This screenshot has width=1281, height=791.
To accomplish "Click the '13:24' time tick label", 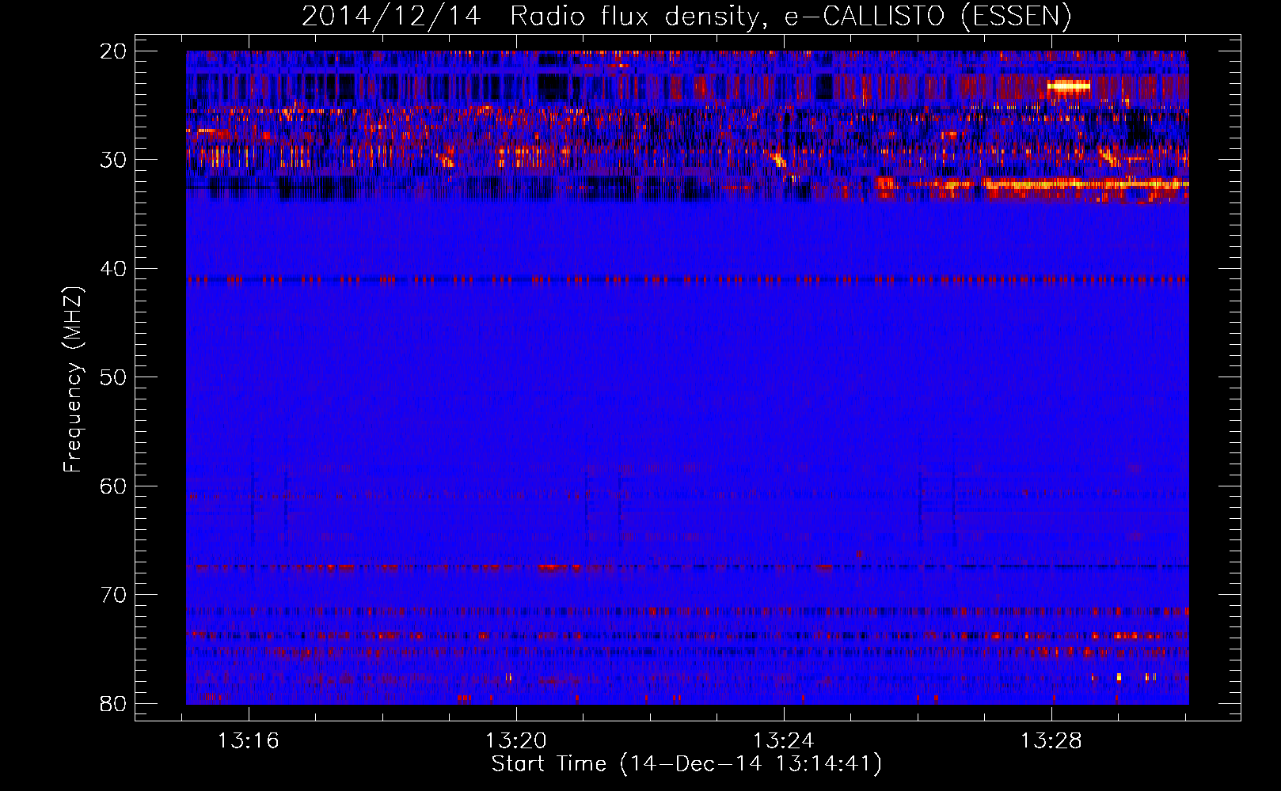I will [784, 741].
